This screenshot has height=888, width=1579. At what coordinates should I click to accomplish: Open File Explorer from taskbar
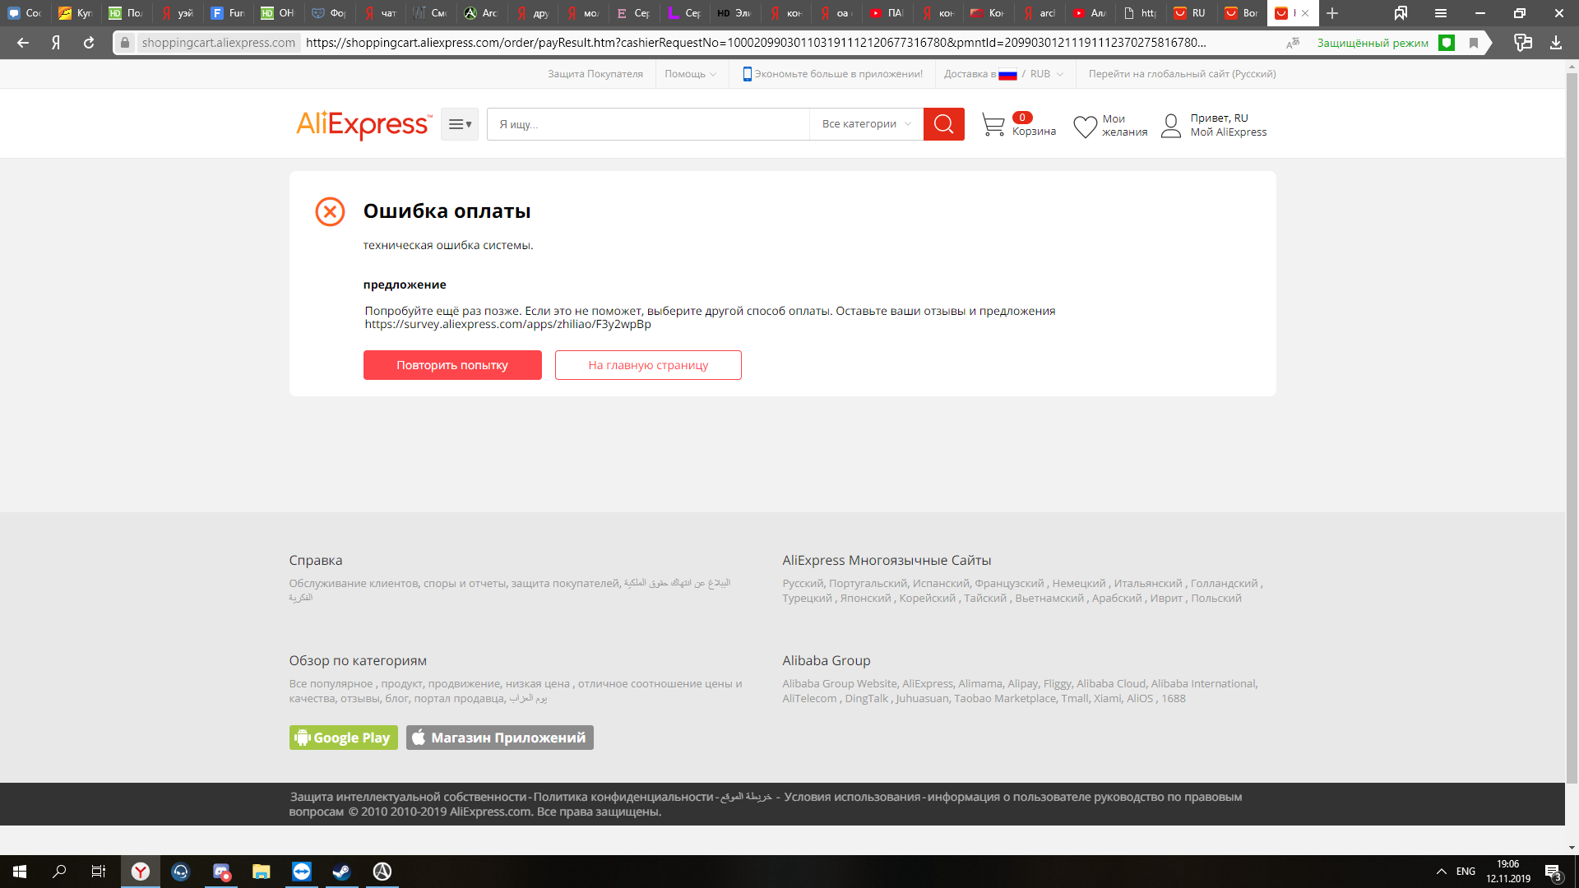click(262, 872)
